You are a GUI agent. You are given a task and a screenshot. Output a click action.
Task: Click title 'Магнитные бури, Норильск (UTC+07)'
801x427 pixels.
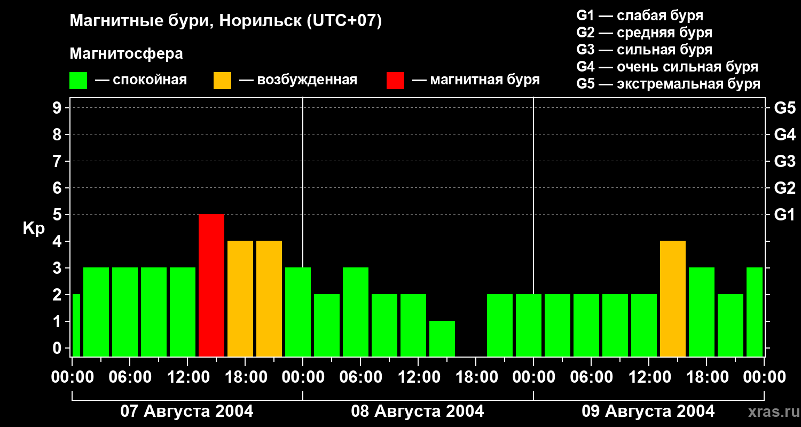coord(226,21)
